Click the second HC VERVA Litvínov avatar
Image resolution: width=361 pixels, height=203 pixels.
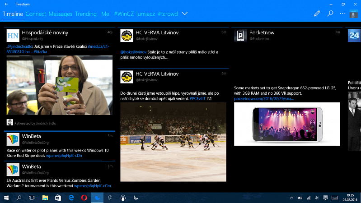click(x=127, y=77)
